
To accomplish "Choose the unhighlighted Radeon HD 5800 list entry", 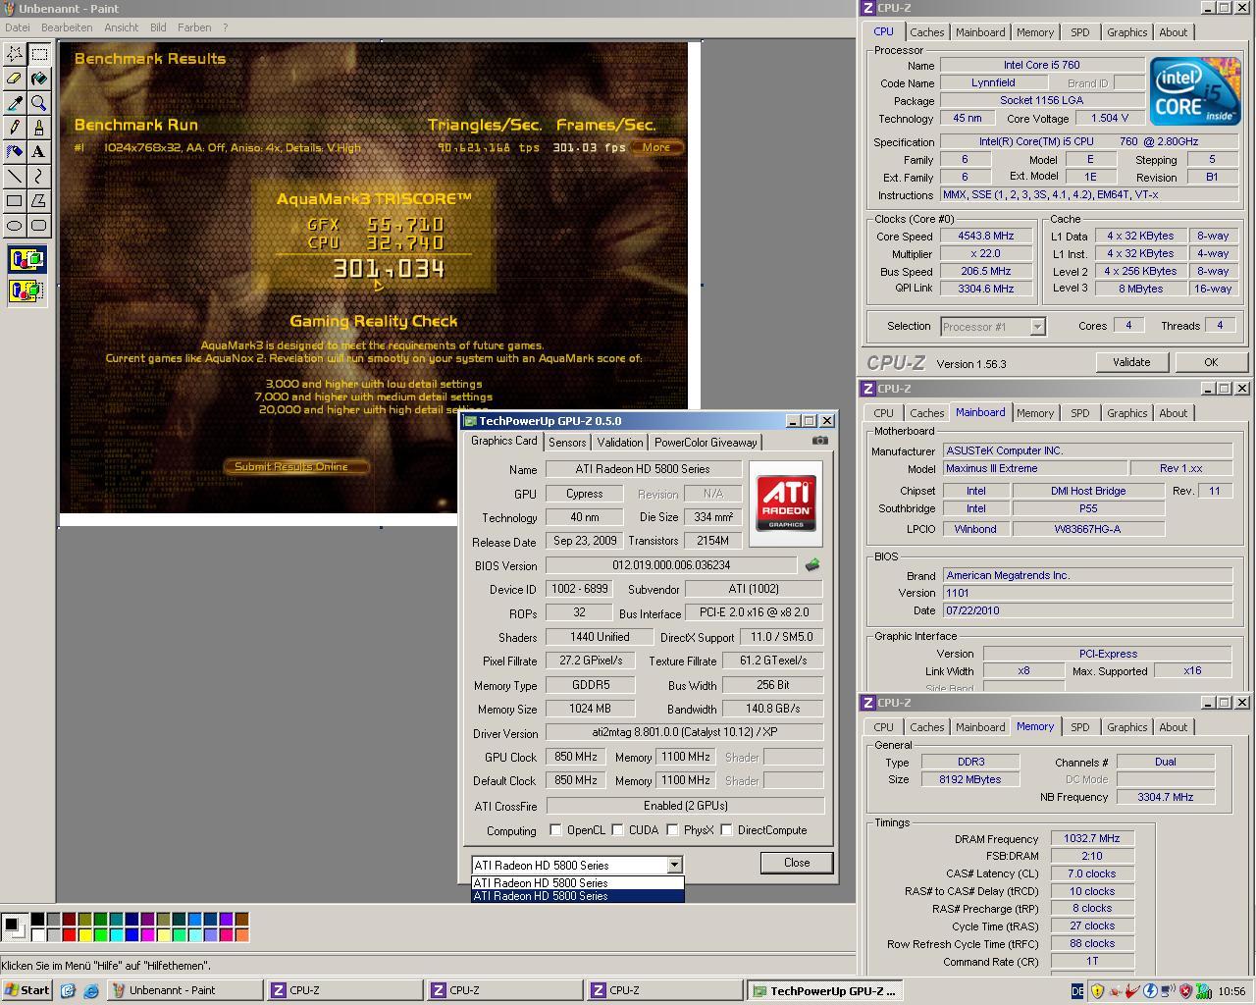I will (x=577, y=882).
